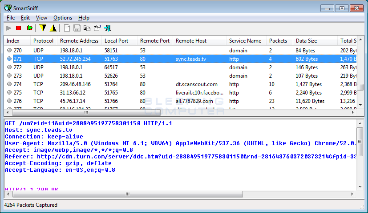The image size is (368, 213).
Task: Click the GET /um?eid=11 request line
Action: 89,123
